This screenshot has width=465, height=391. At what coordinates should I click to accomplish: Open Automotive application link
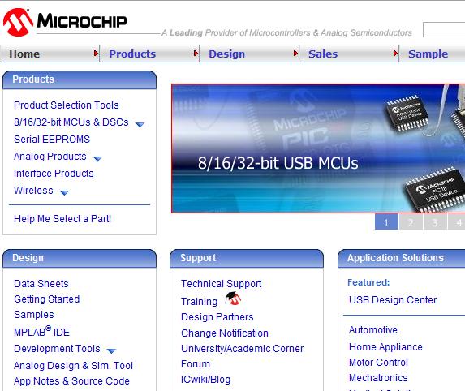pyautogui.click(x=373, y=330)
